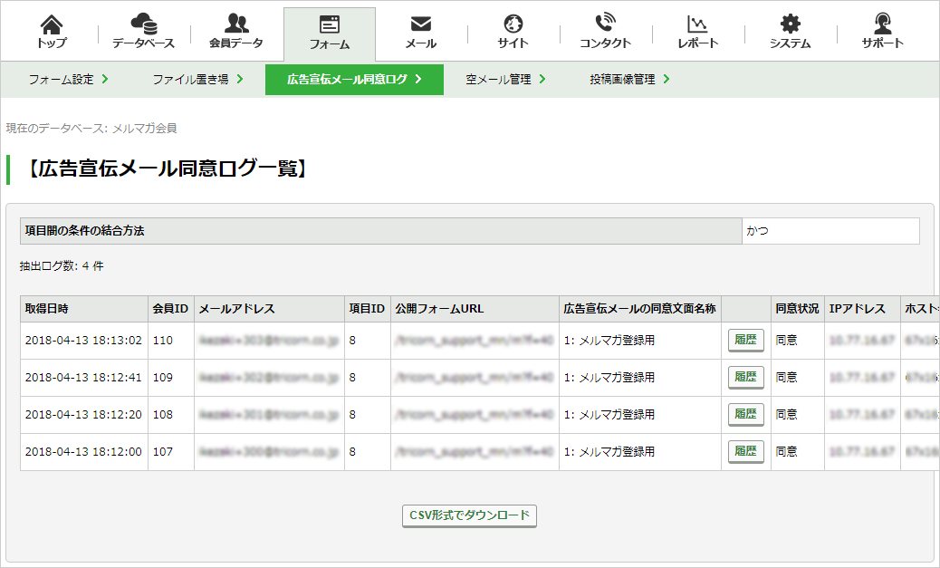
Task: Go to 空メール管理 submenu
Action: point(505,79)
